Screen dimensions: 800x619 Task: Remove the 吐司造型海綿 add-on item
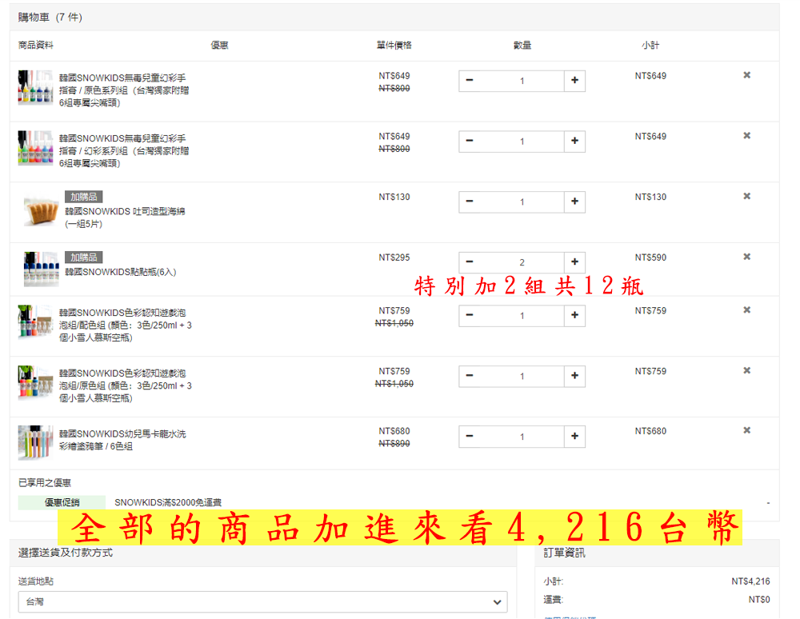pyautogui.click(x=746, y=196)
